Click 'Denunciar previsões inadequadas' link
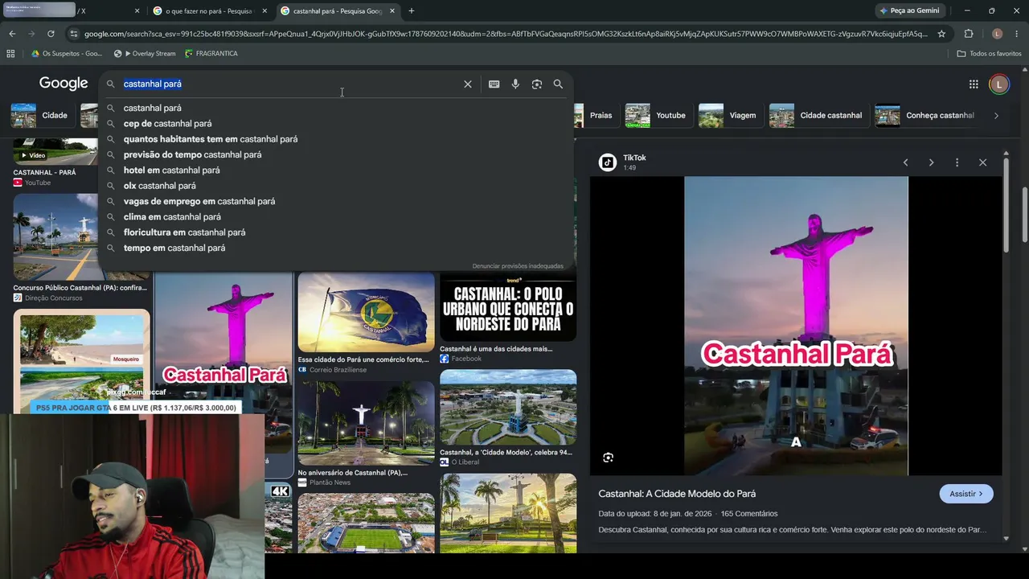 coord(518,266)
